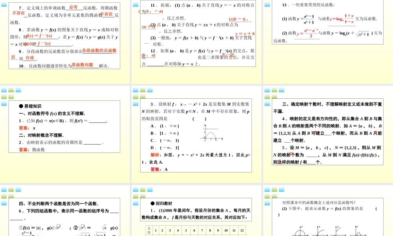393x236 pixels.
Task: Click the line '5．设 M = {a, b, c}'
Action: (331, 148)
